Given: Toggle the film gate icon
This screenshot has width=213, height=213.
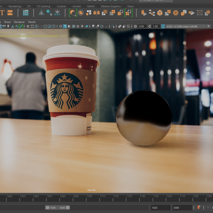Looking at the screenshot, I should coord(32,26).
